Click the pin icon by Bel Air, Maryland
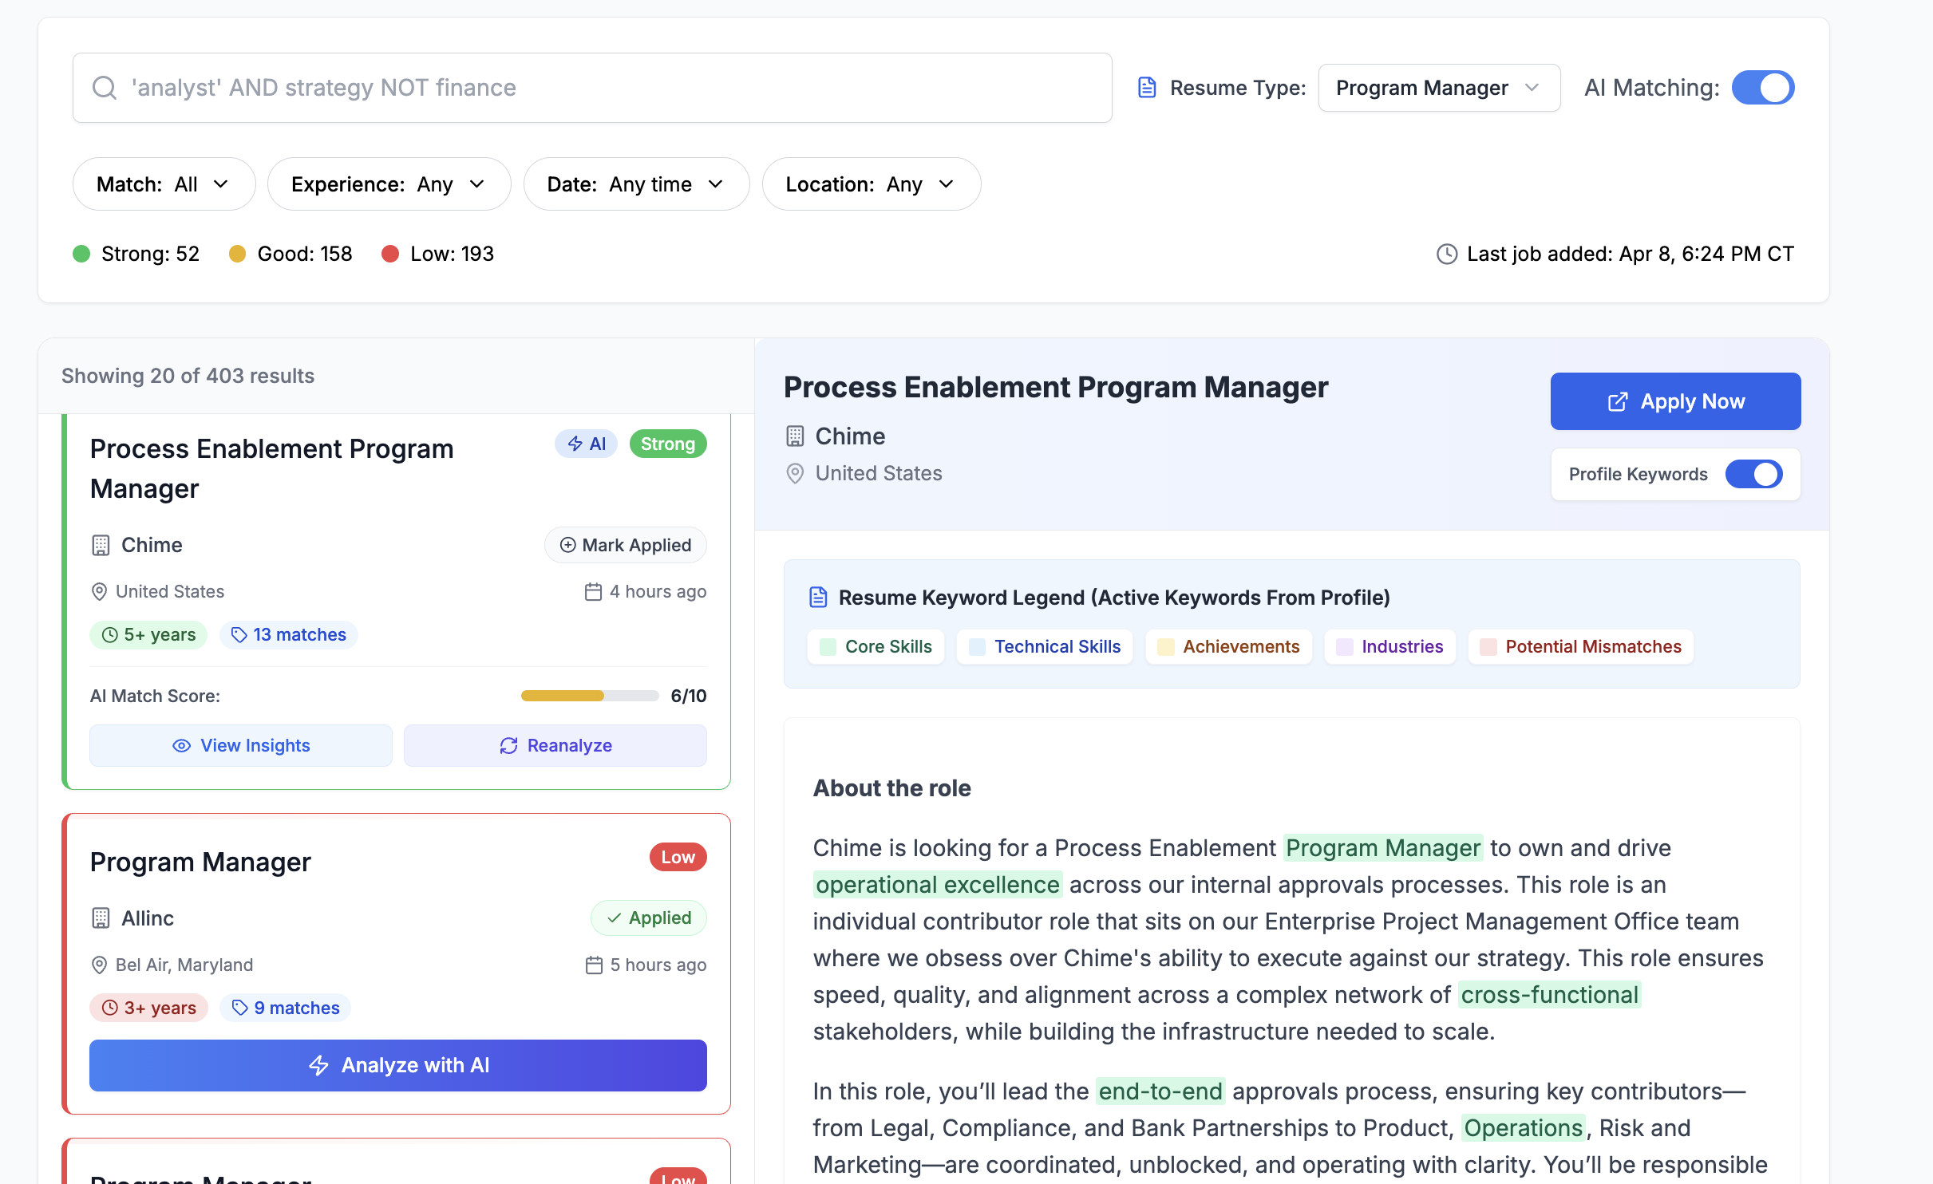The width and height of the screenshot is (1933, 1184). [99, 965]
